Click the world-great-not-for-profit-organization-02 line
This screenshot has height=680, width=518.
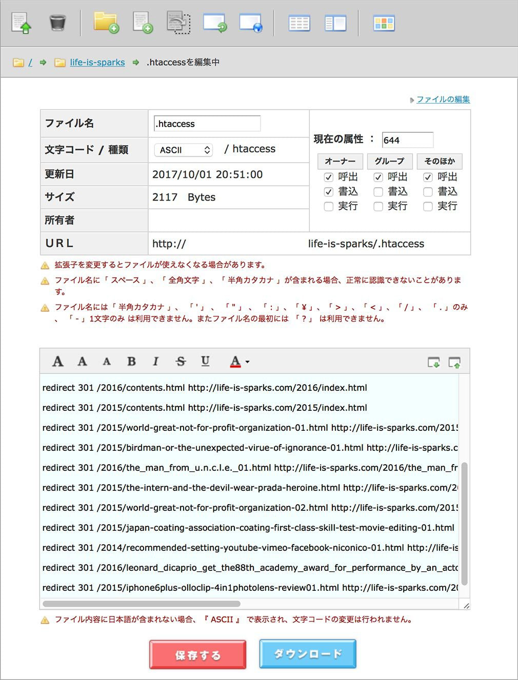tap(250, 508)
